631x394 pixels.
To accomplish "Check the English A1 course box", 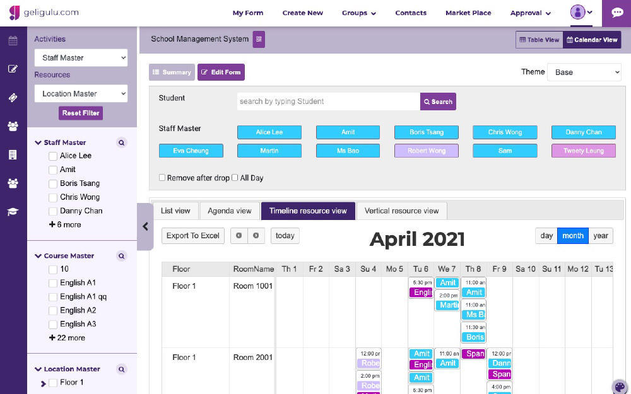I will click(53, 283).
